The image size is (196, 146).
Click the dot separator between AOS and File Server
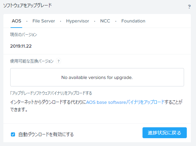click(27, 21)
